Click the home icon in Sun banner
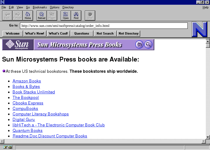Image resolution: width=210 pixels, height=150 pixels. [139, 45]
